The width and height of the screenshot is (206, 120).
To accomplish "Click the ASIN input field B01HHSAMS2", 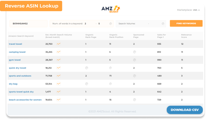I will coord(28,24).
